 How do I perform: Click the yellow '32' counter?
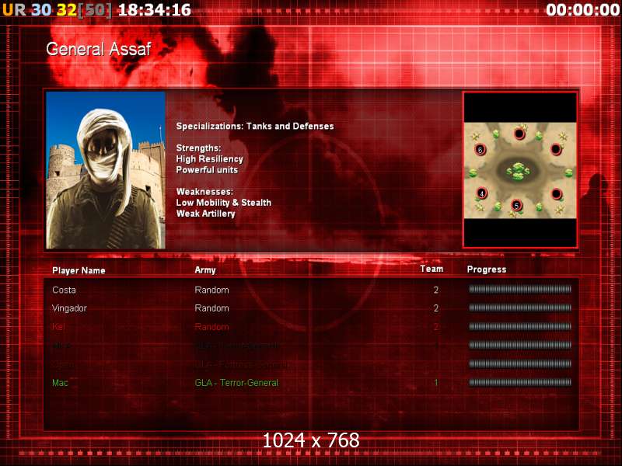[66, 9]
